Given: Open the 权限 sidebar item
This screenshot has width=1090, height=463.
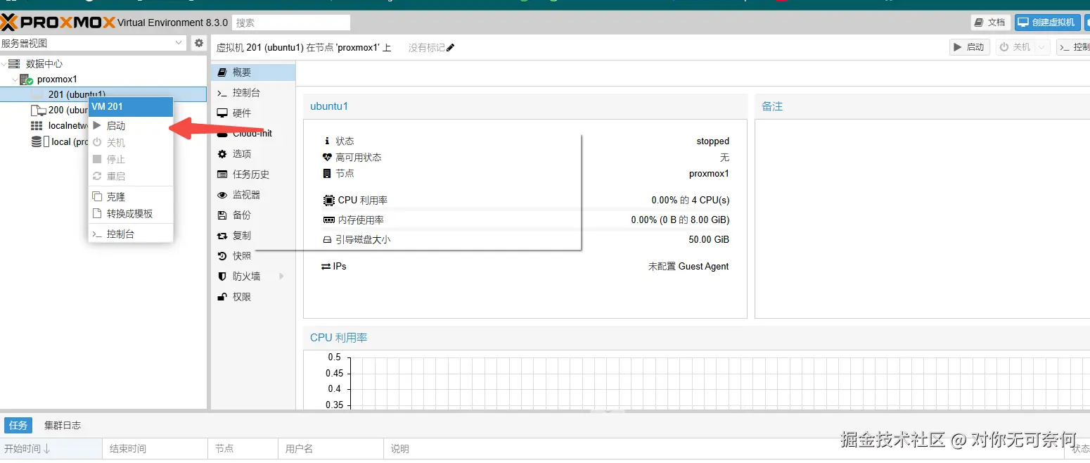Looking at the screenshot, I should tap(253, 297).
